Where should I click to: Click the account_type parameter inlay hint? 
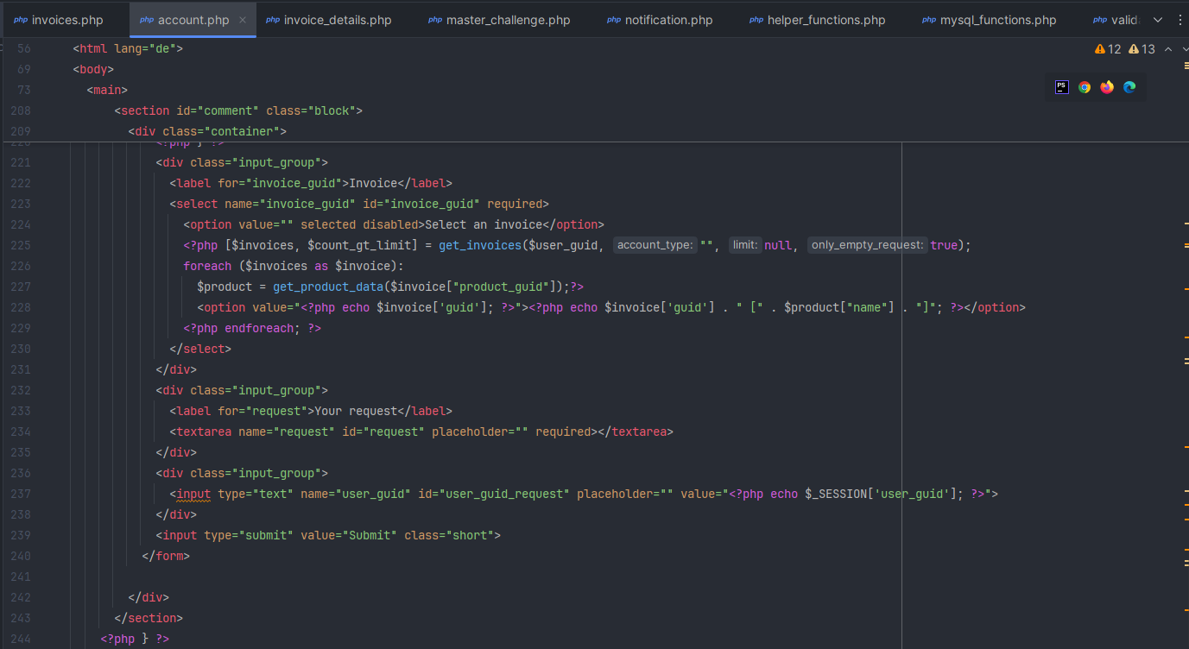[x=655, y=245]
